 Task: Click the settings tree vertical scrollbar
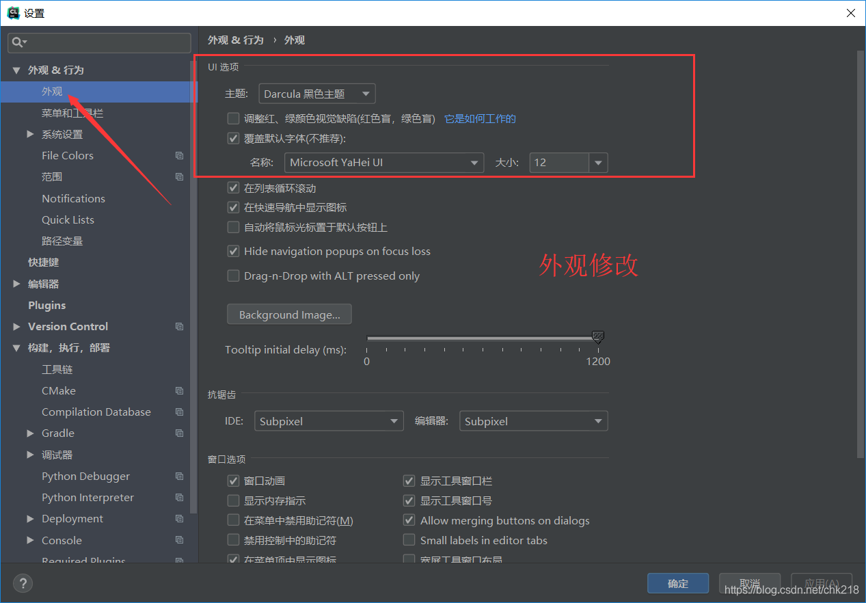pos(194,287)
